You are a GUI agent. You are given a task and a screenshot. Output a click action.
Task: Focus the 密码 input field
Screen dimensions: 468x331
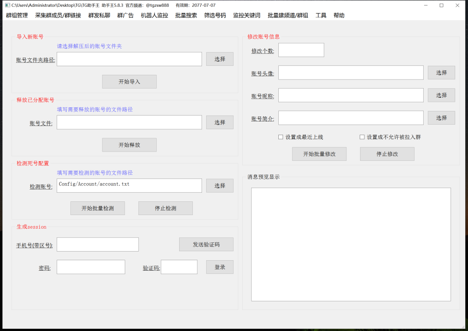[x=91, y=267]
